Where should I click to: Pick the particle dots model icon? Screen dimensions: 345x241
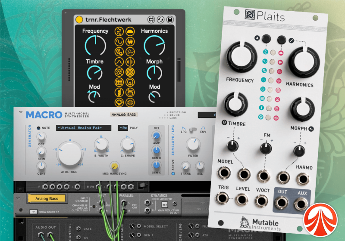130,52
